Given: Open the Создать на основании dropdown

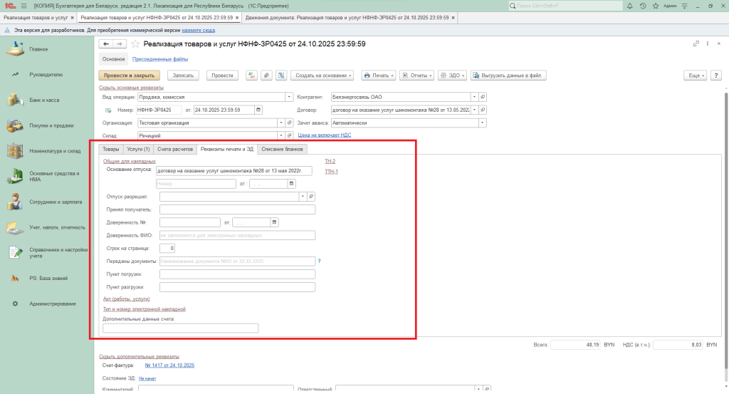Looking at the screenshot, I should pos(324,75).
